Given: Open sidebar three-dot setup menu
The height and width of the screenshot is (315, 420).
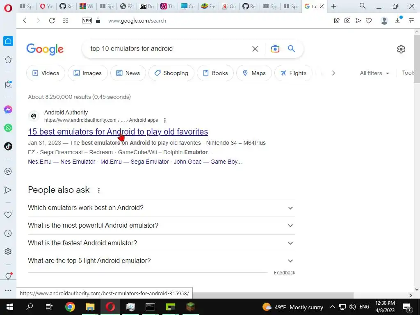Looking at the screenshot, I should [8, 290].
